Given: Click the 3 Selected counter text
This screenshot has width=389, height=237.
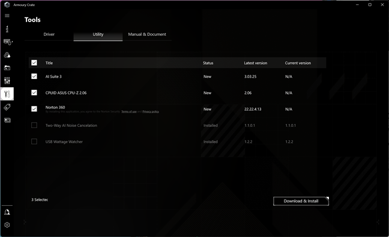Looking at the screenshot, I should 40,200.
